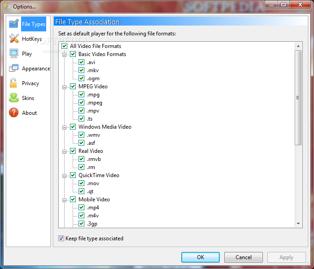Toggle Basic Video Formats checkbox
Screen dimensions: 314x269
tap(73, 54)
